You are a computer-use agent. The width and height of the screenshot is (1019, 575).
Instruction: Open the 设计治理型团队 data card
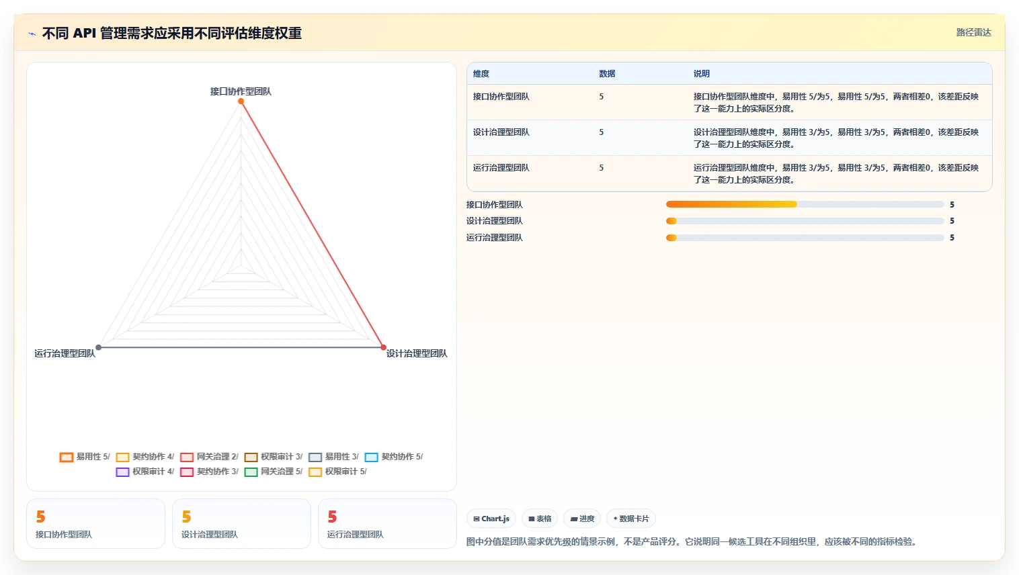tap(241, 524)
